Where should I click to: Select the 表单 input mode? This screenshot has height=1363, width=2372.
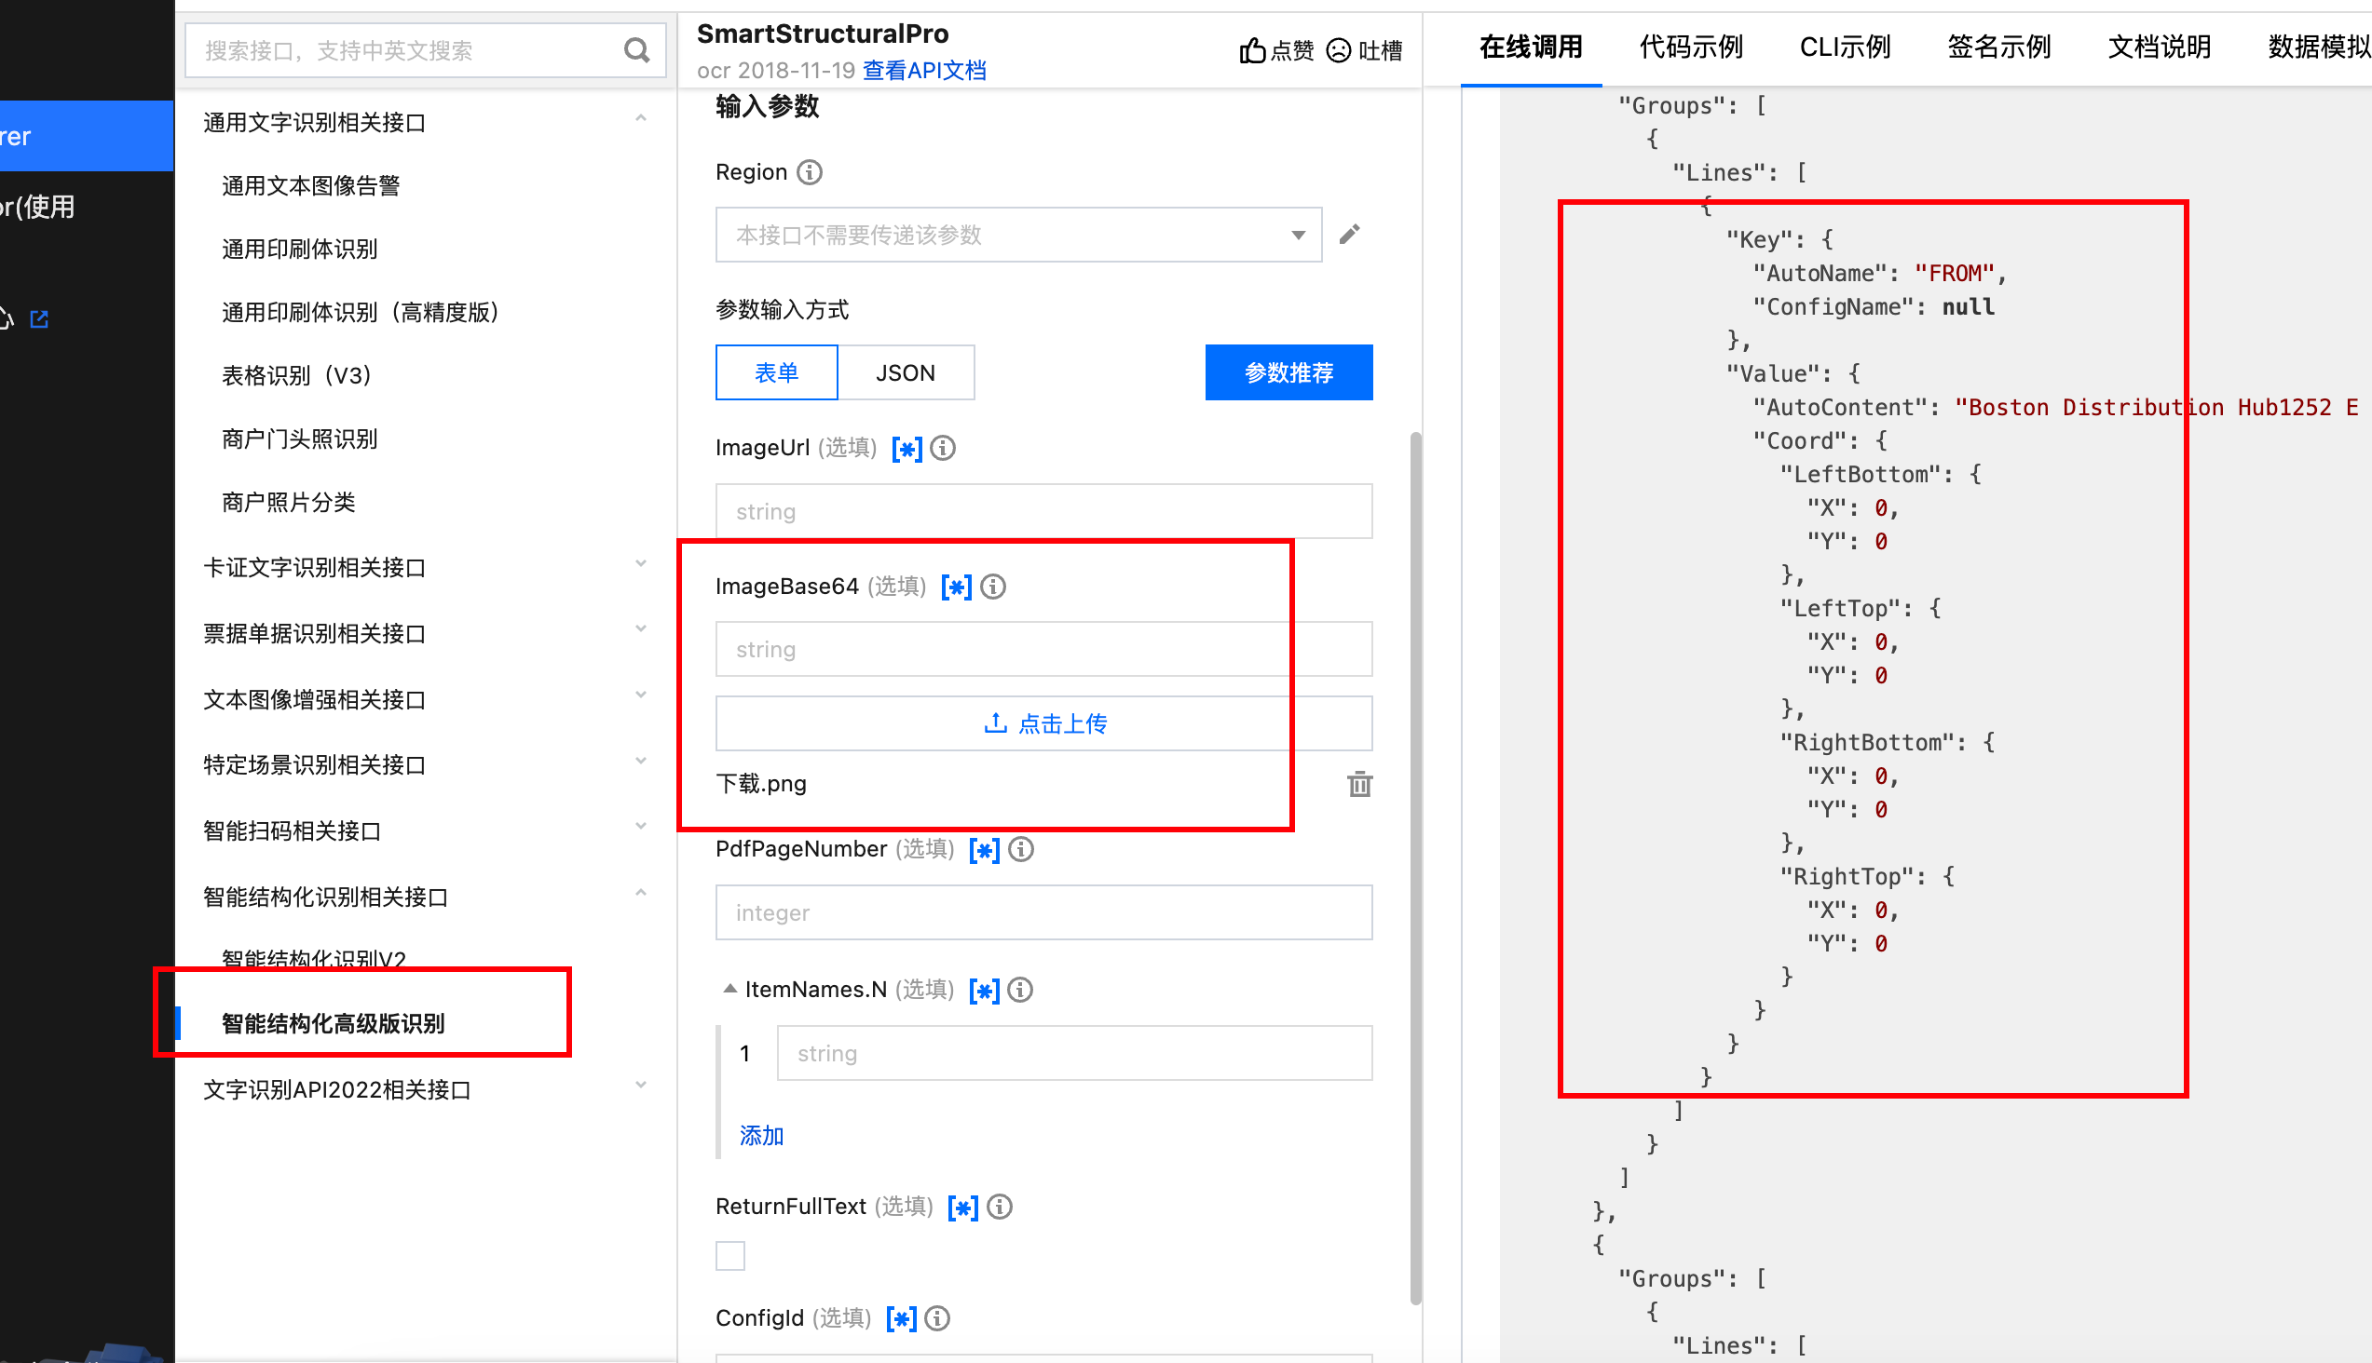click(x=777, y=372)
